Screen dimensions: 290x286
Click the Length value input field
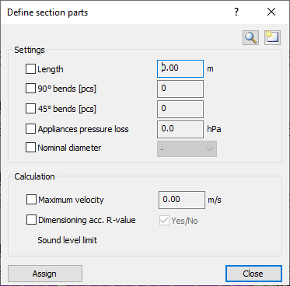coord(180,68)
